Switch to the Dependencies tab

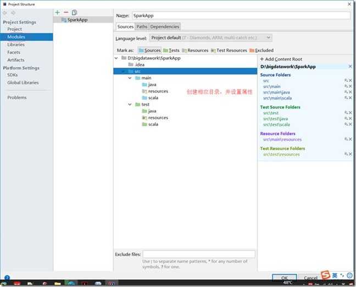click(x=165, y=26)
